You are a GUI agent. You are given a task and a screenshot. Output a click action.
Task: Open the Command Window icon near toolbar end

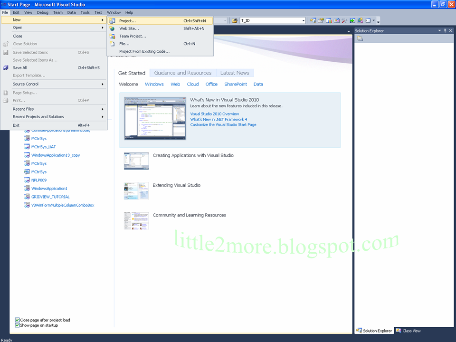pyautogui.click(x=367, y=20)
